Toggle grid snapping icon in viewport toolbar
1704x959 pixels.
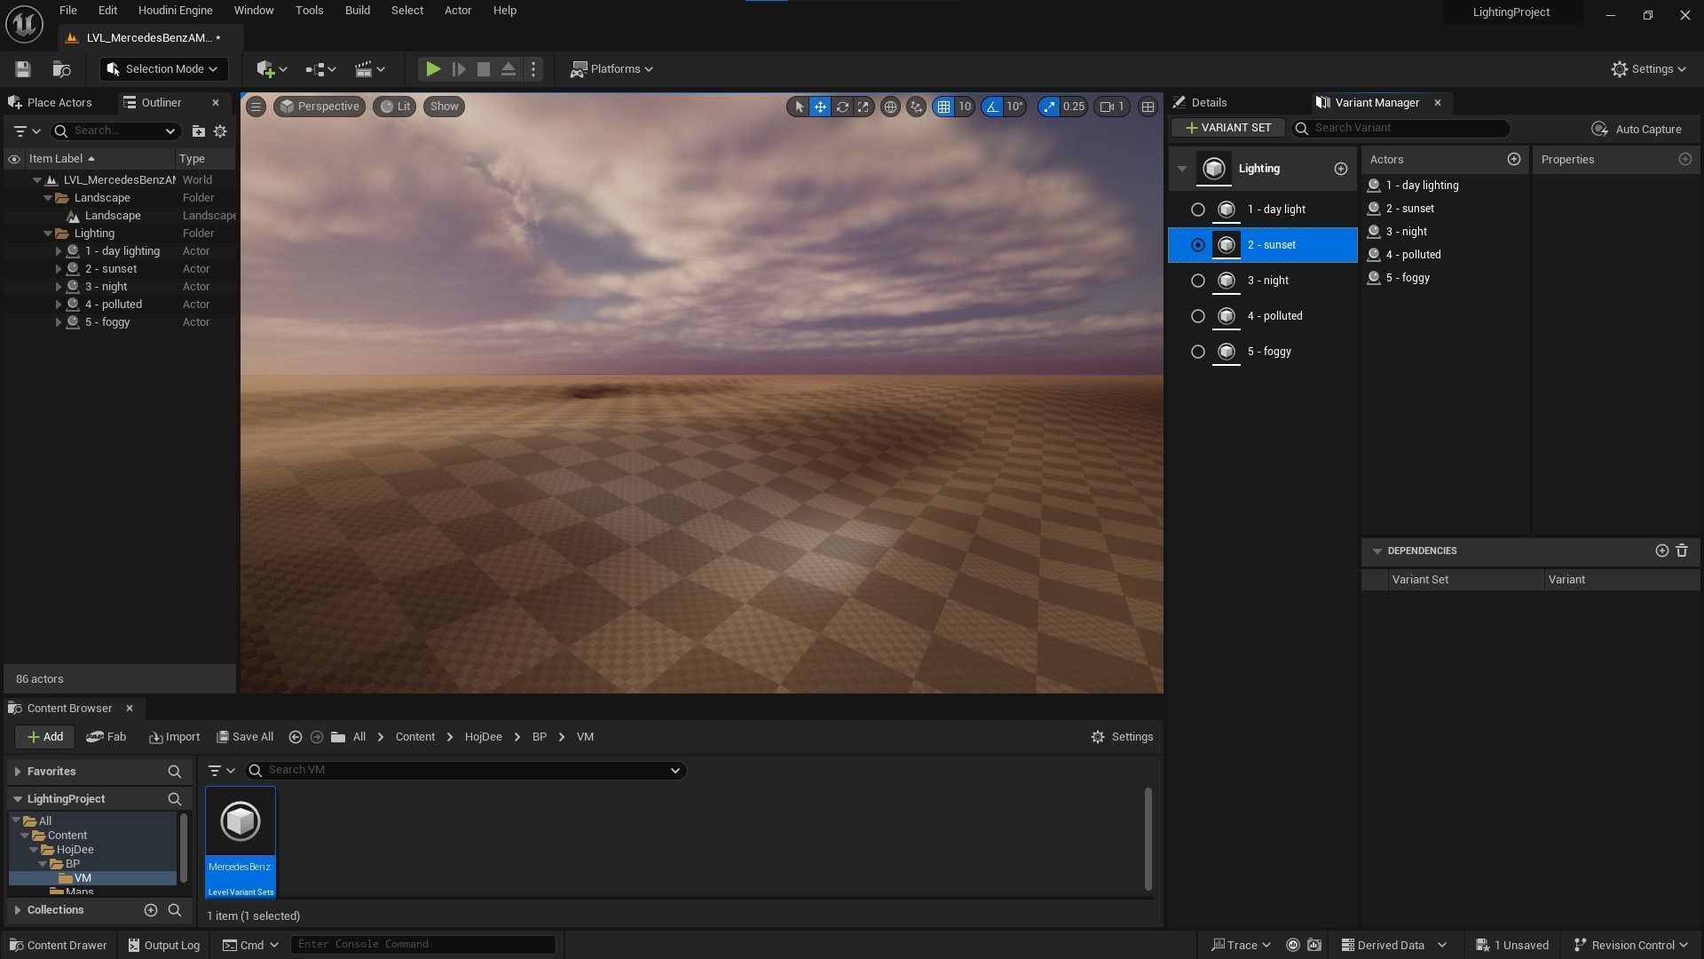point(943,107)
